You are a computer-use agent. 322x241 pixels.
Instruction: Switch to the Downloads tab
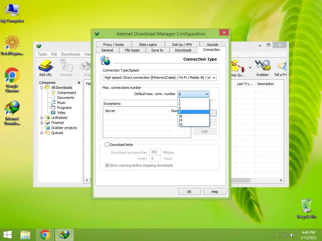pyautogui.click(x=183, y=50)
